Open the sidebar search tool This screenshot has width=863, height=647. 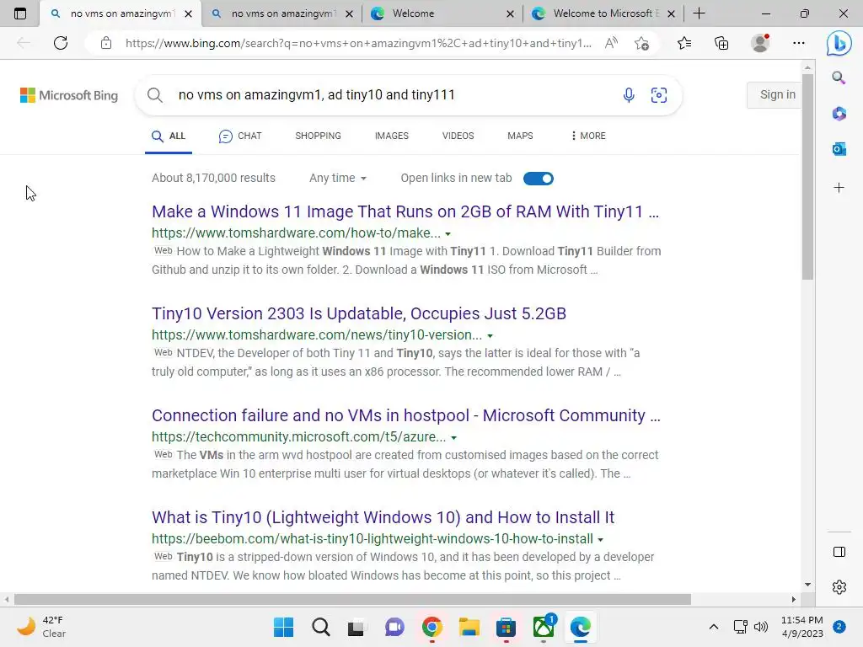839,78
